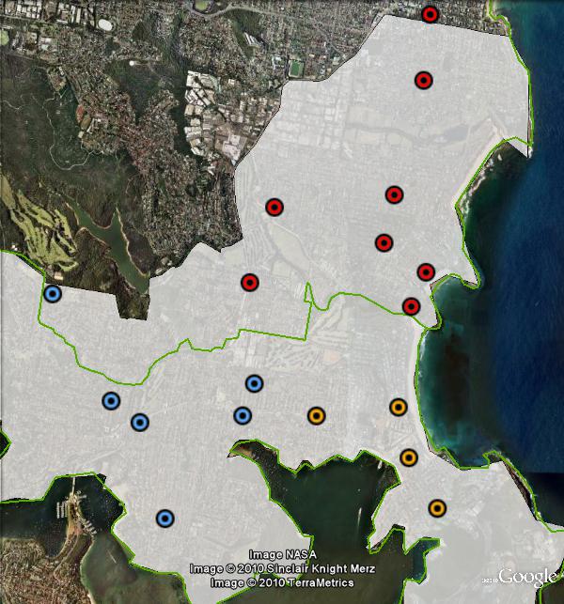Click the orange marker second from the bottom
Viewport: 564px width, 604px height.
click(x=409, y=457)
